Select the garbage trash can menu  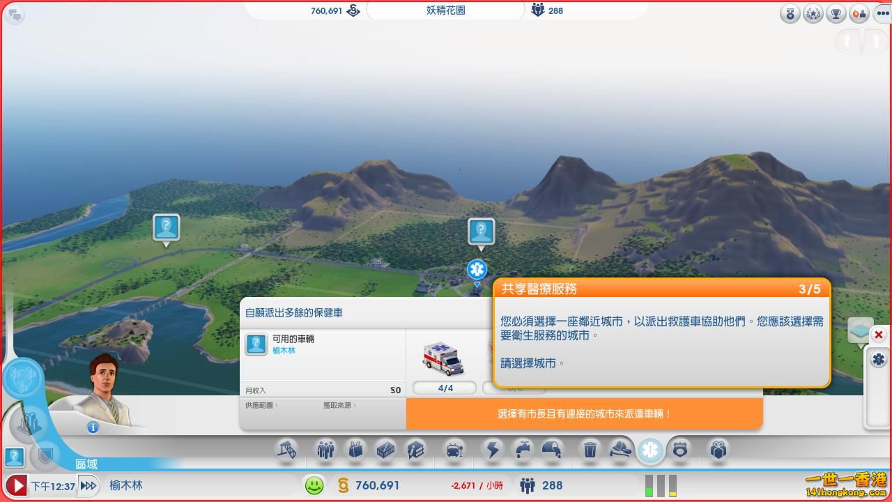[x=590, y=450]
